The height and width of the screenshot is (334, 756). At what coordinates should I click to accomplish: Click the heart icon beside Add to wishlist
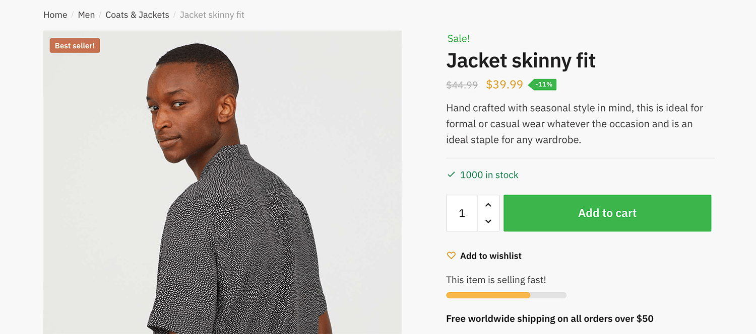click(x=451, y=256)
